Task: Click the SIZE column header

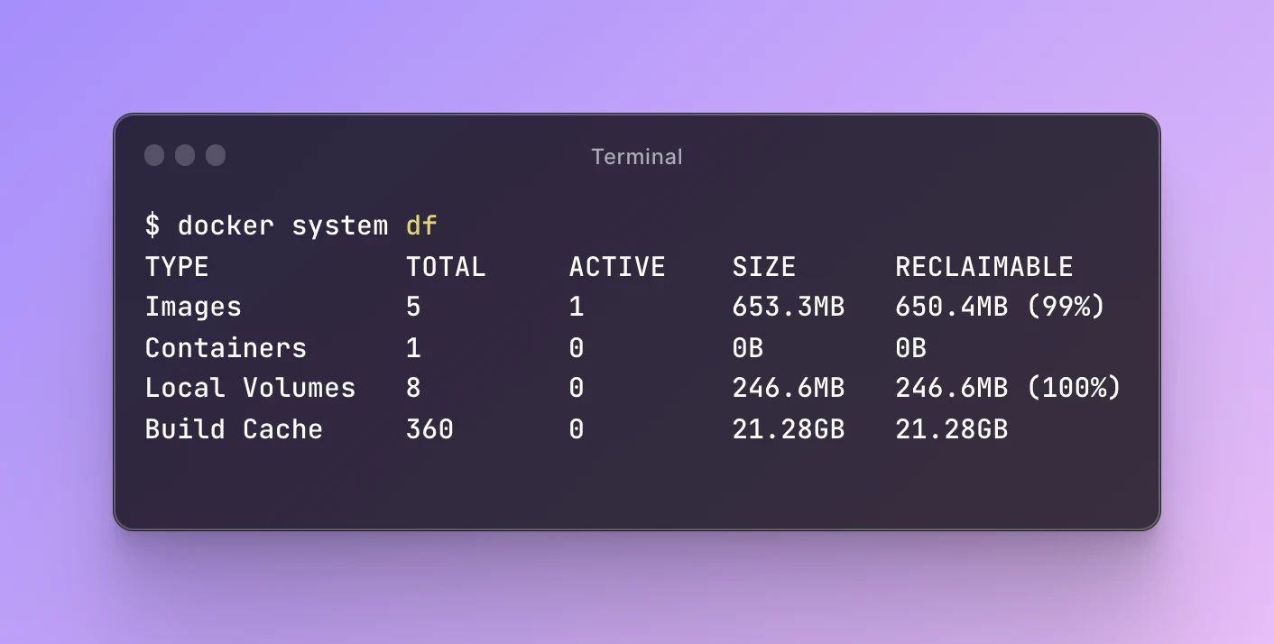Action: tap(764, 267)
